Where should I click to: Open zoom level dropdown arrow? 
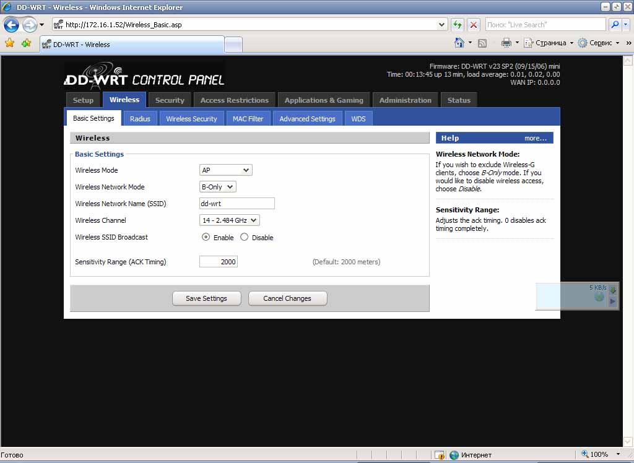618,454
